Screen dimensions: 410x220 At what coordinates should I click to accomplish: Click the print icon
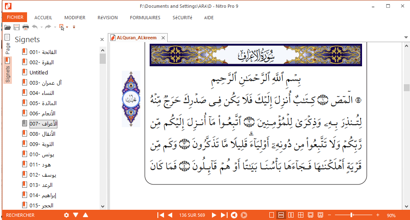coord(25,27)
